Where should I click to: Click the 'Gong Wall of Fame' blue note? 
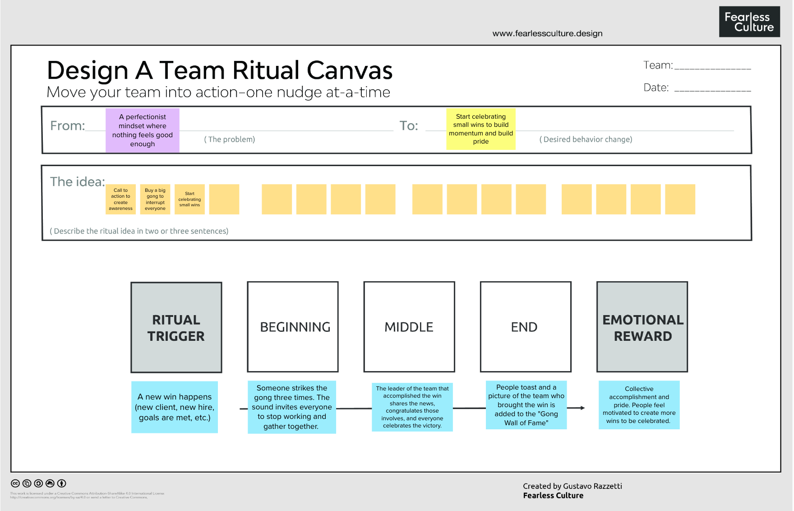[x=526, y=405]
